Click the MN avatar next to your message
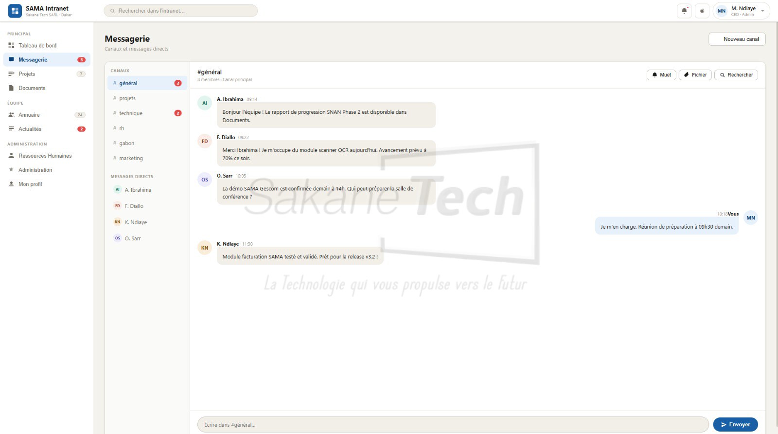The width and height of the screenshot is (778, 434). pos(751,217)
